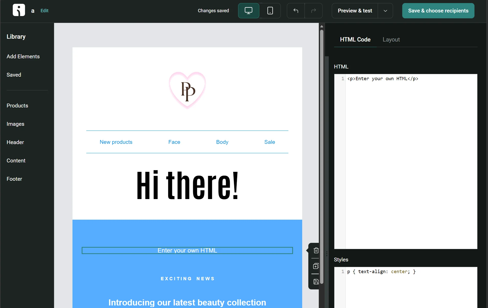Image resolution: width=488 pixels, height=308 pixels.
Task: Select the 'Enter your own HTML' block
Action: point(187,250)
